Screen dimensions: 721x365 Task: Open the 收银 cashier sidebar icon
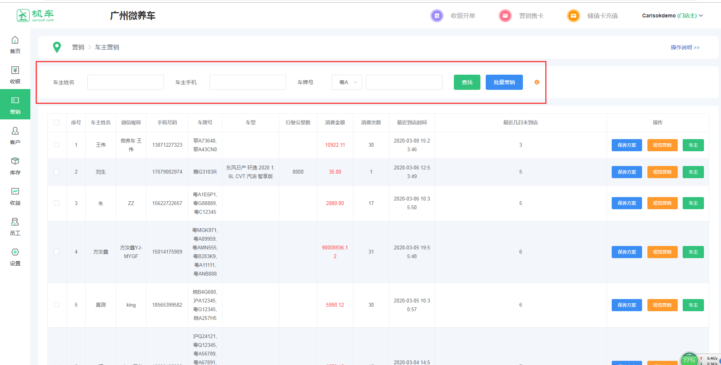[x=15, y=70]
